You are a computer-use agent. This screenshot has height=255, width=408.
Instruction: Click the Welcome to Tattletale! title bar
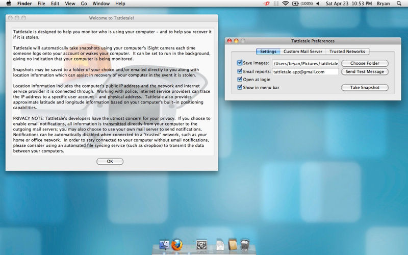pos(112,18)
